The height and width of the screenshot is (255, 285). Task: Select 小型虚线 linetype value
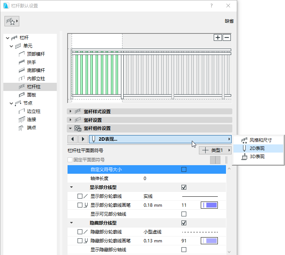click(153, 232)
